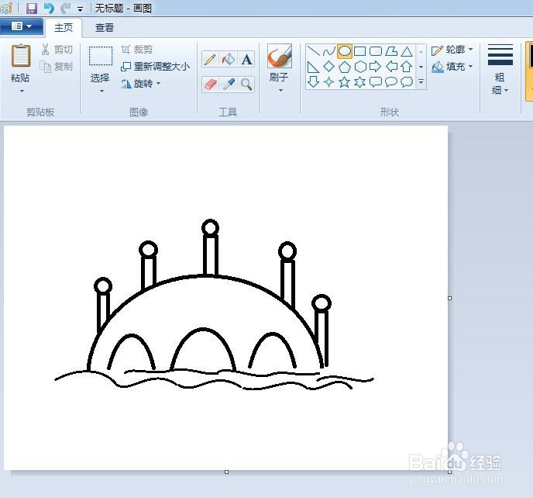Viewport: 533px width, 498px height.
Task: Select the Hexagon shape
Action: click(360, 67)
